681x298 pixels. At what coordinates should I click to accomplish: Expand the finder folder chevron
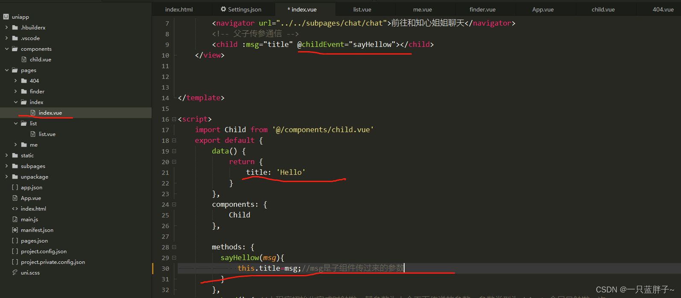[15, 91]
